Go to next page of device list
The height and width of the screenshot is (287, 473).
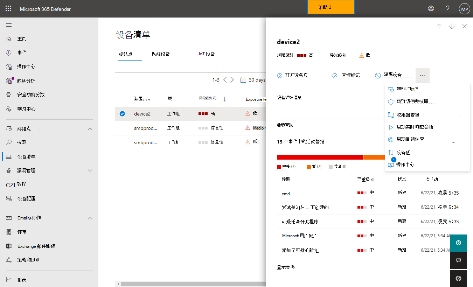click(232, 80)
